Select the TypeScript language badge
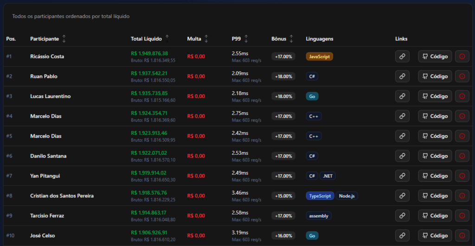Screen dimensions: 475x246 (320, 196)
